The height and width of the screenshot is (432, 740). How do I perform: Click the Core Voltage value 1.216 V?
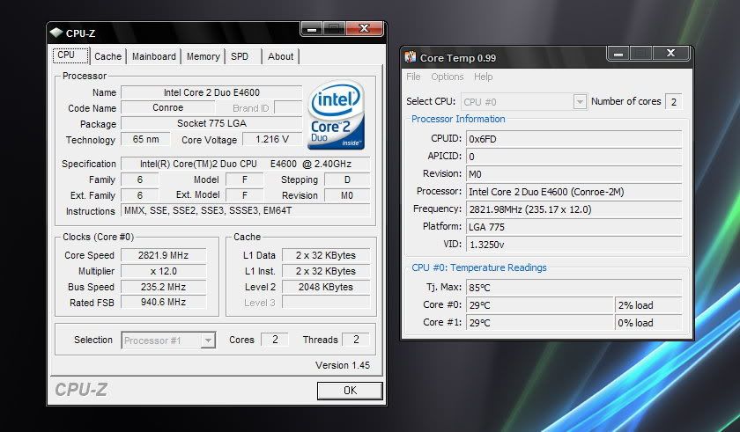click(x=272, y=139)
